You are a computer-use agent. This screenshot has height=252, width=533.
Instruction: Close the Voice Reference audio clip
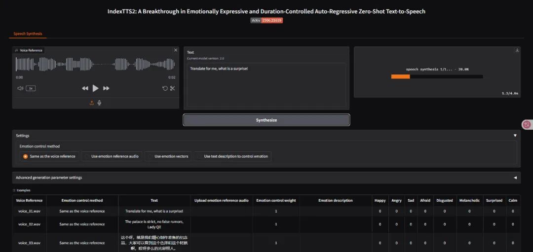(175, 50)
